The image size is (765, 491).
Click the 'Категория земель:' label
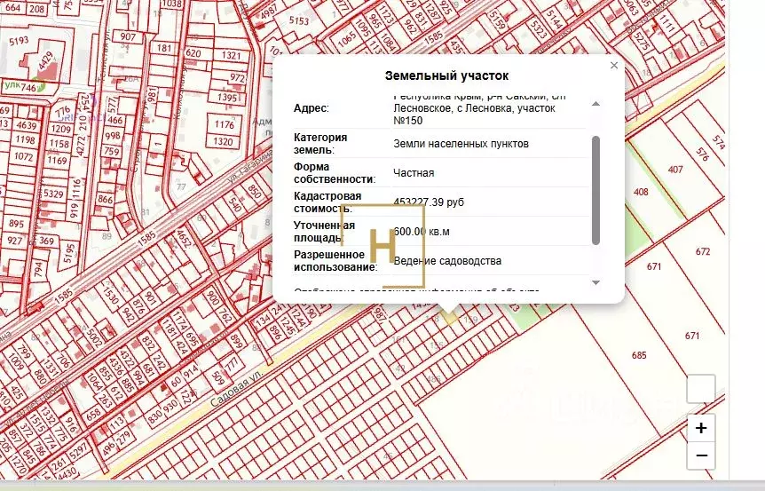pos(320,144)
